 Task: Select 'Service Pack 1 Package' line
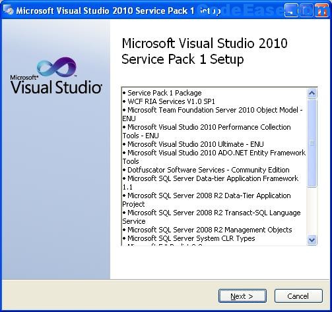(162, 93)
